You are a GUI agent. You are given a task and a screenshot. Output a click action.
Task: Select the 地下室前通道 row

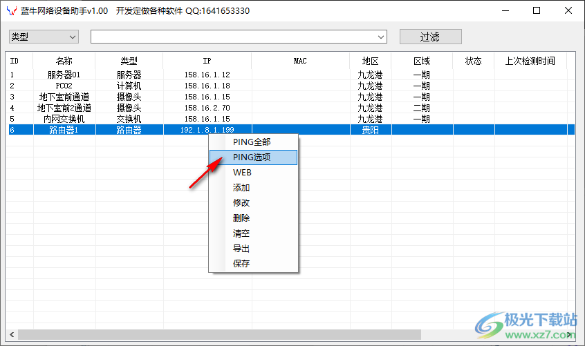[290, 97]
